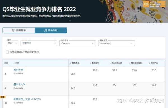Open the 新南威尔士大学 (UNSW) link
This screenshot has height=108, width=168.
(x=27, y=99)
